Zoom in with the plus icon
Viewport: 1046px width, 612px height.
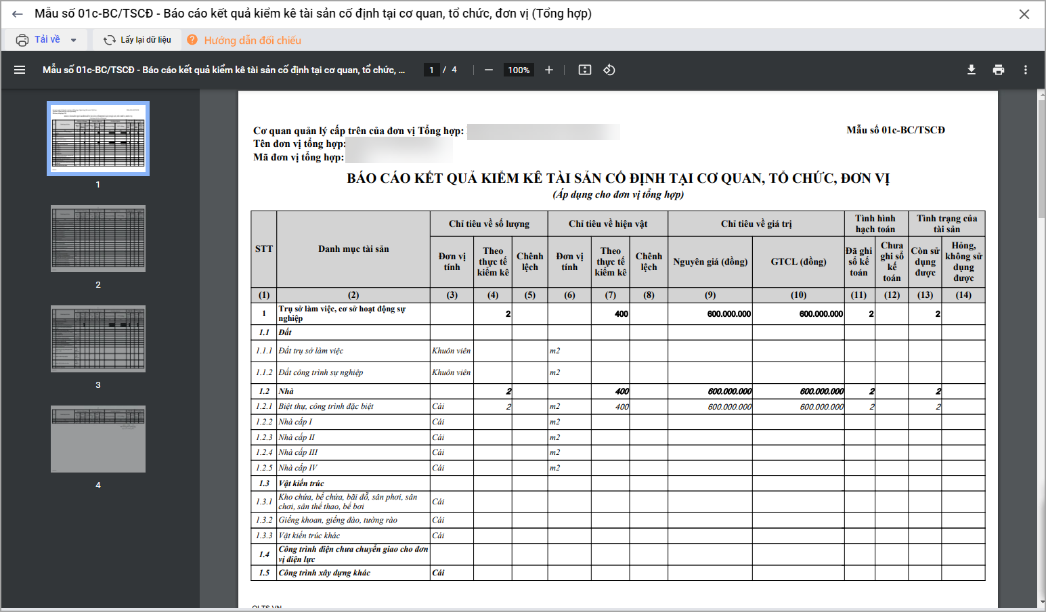pyautogui.click(x=549, y=70)
